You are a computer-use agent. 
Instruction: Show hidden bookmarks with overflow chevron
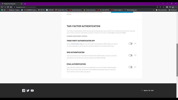154,10
